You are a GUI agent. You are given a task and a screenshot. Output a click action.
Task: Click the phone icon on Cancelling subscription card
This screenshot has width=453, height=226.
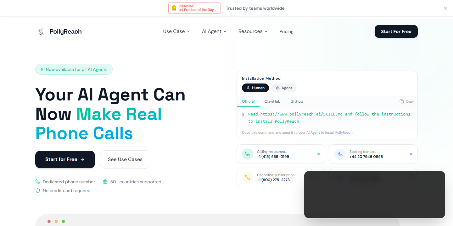coord(248,177)
